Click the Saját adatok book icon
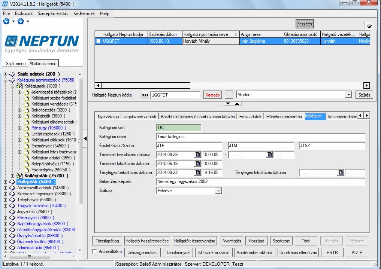 (x=12, y=74)
